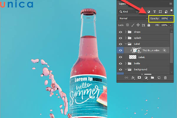Open the Normal blend mode dropdown
This screenshot has height=118, width=177.
(133, 18)
